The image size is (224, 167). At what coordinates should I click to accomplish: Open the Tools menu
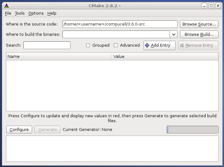pyautogui.click(x=20, y=13)
